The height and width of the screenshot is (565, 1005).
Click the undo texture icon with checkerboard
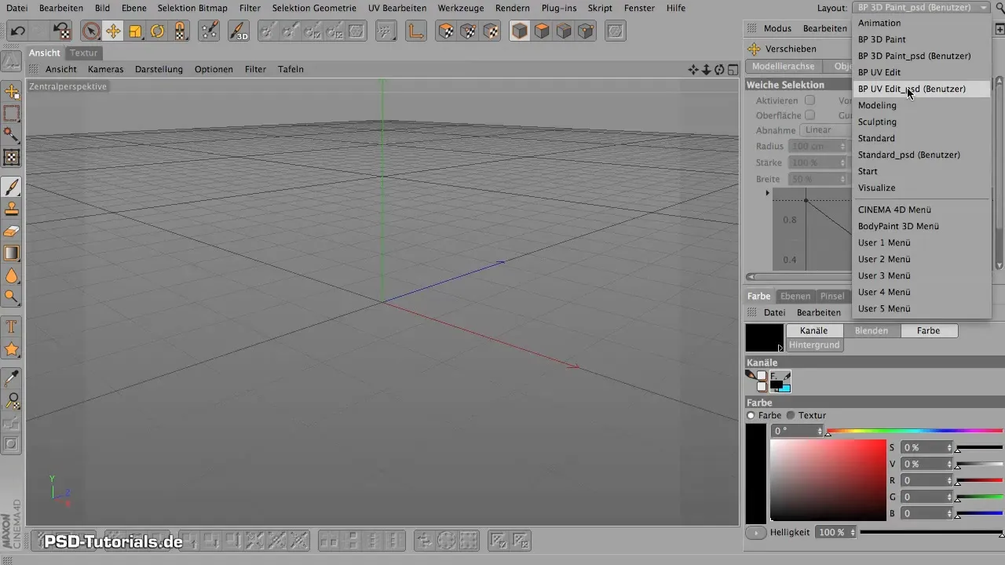point(61,31)
